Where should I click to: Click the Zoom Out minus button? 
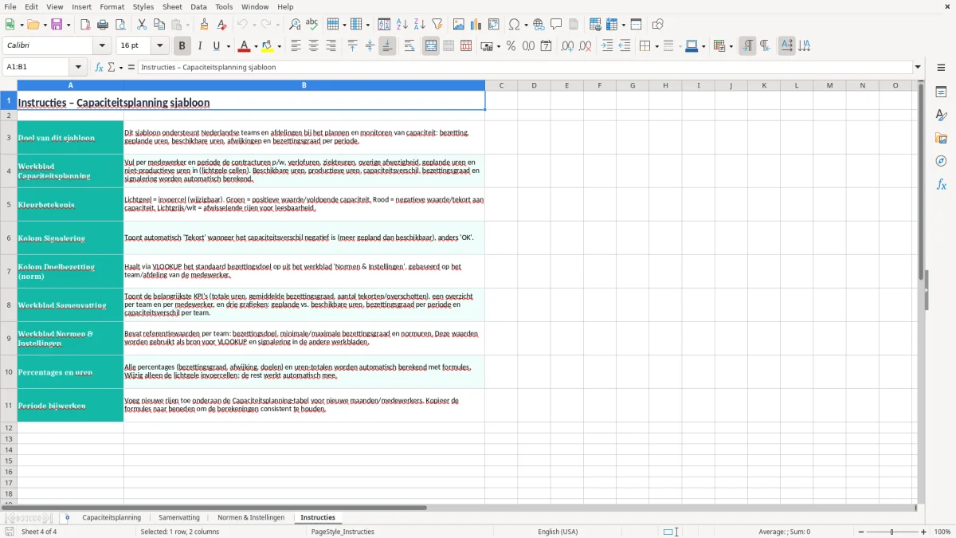point(861,532)
